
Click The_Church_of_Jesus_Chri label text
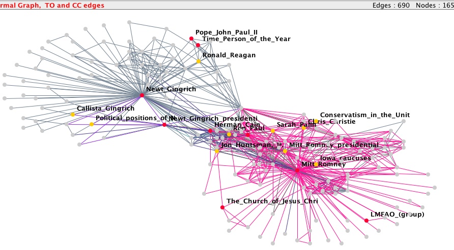272,201
